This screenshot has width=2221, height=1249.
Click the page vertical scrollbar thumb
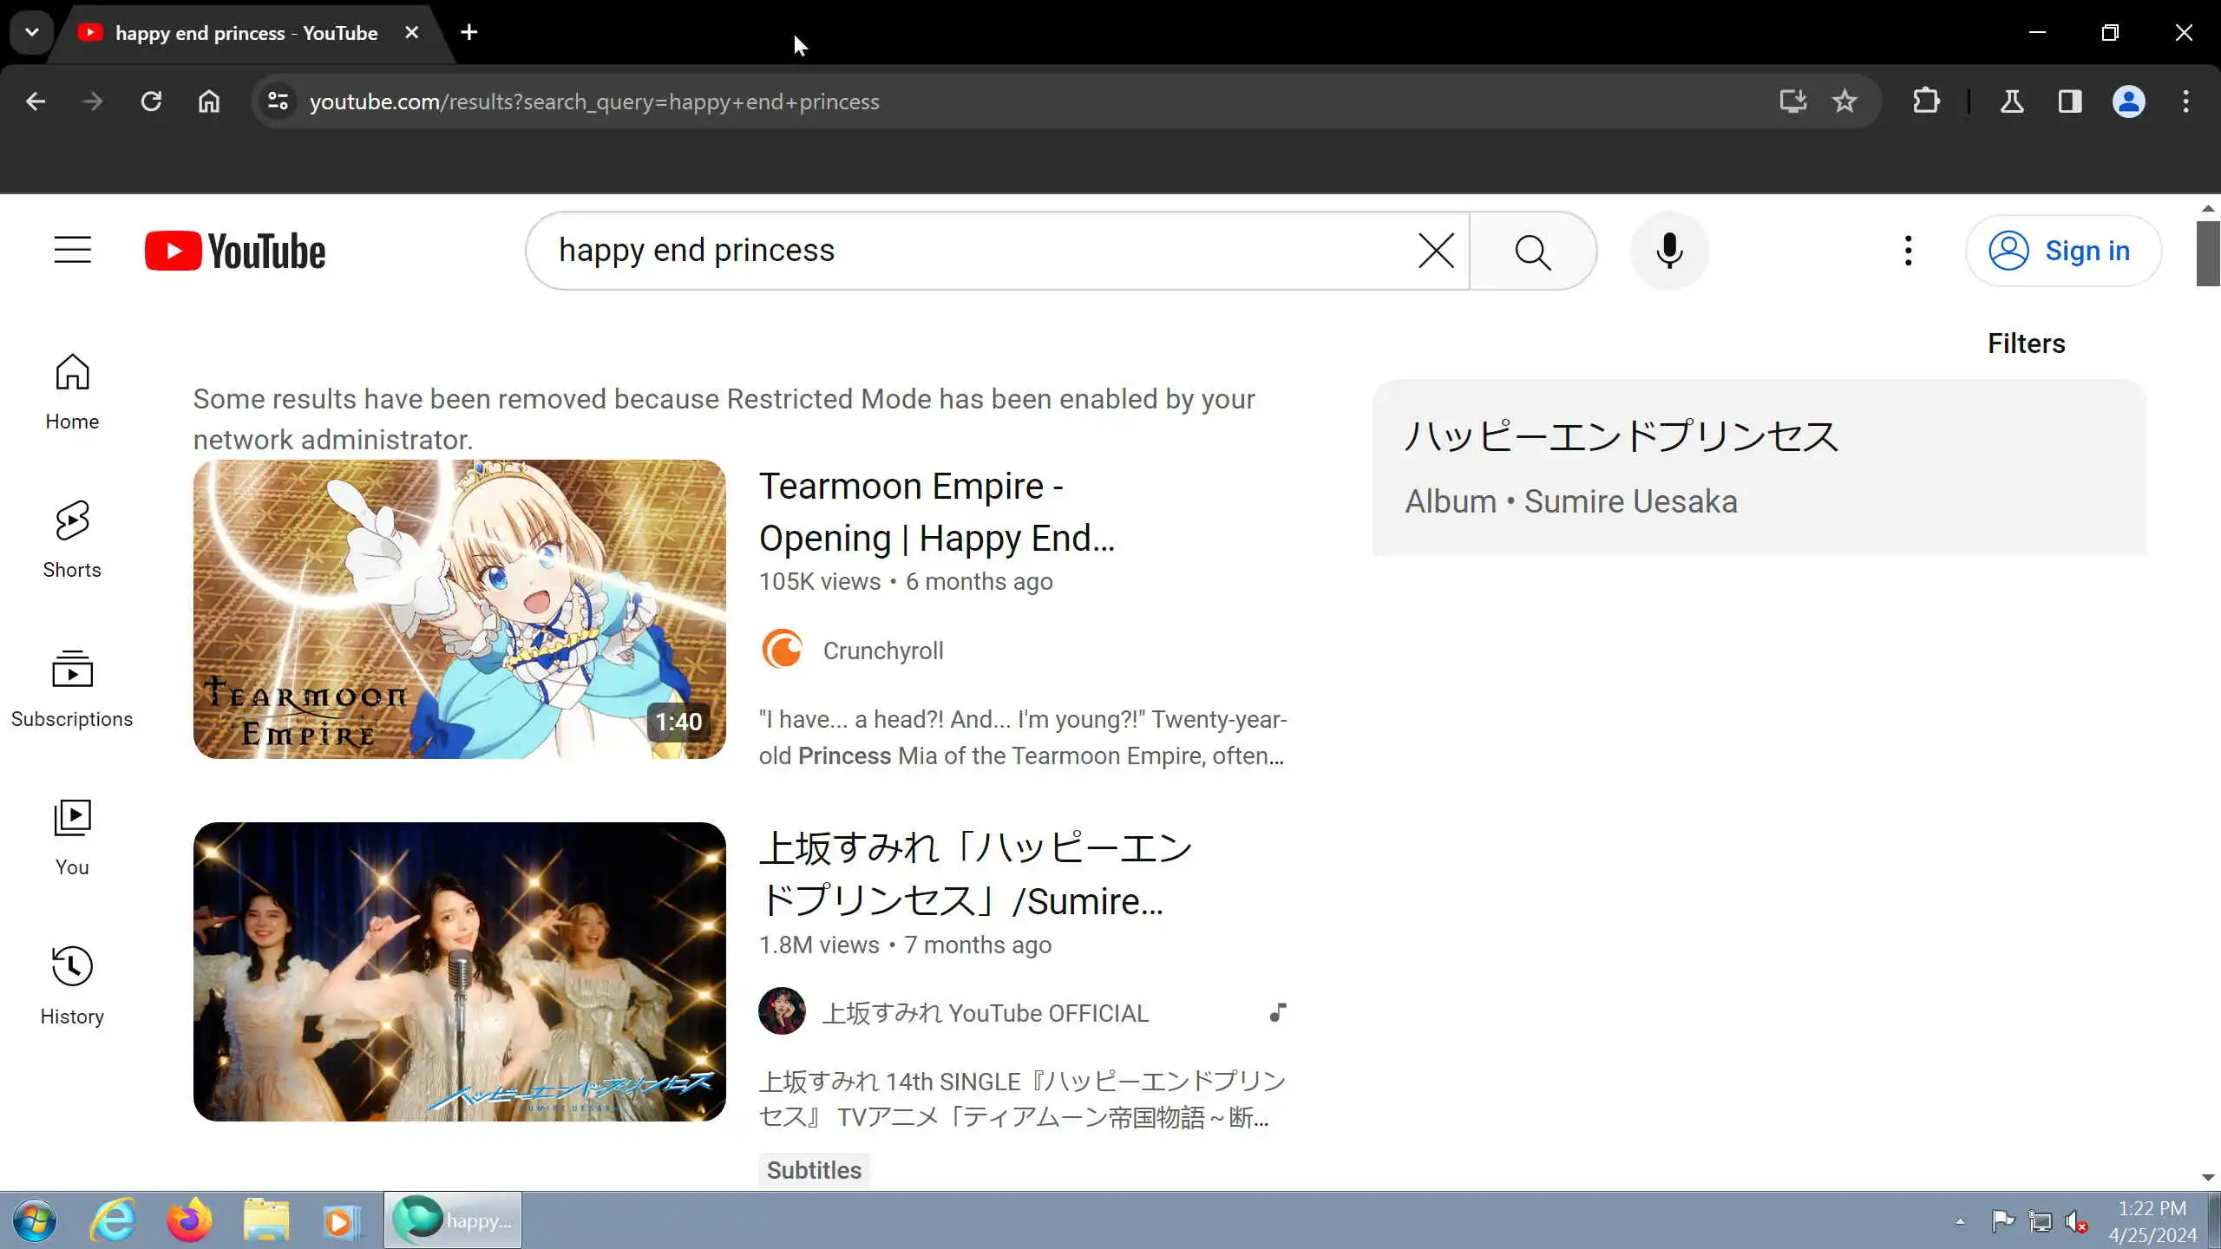click(2207, 253)
